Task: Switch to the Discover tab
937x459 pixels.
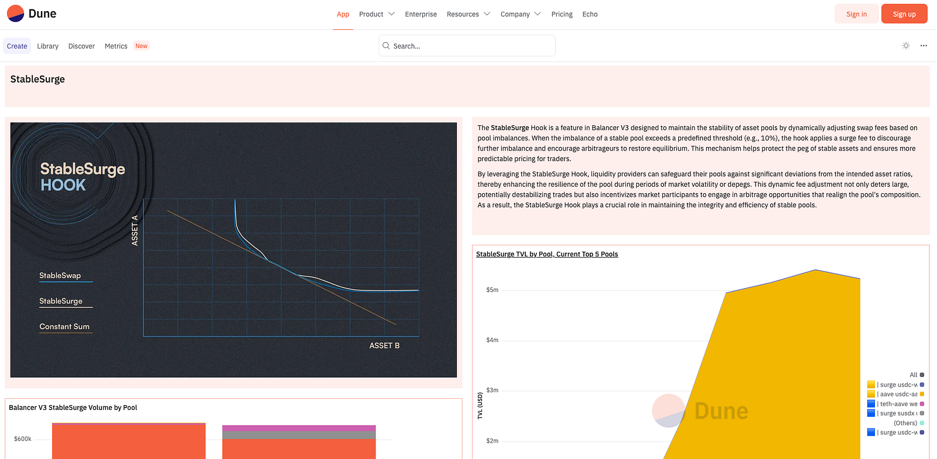Action: [x=81, y=46]
